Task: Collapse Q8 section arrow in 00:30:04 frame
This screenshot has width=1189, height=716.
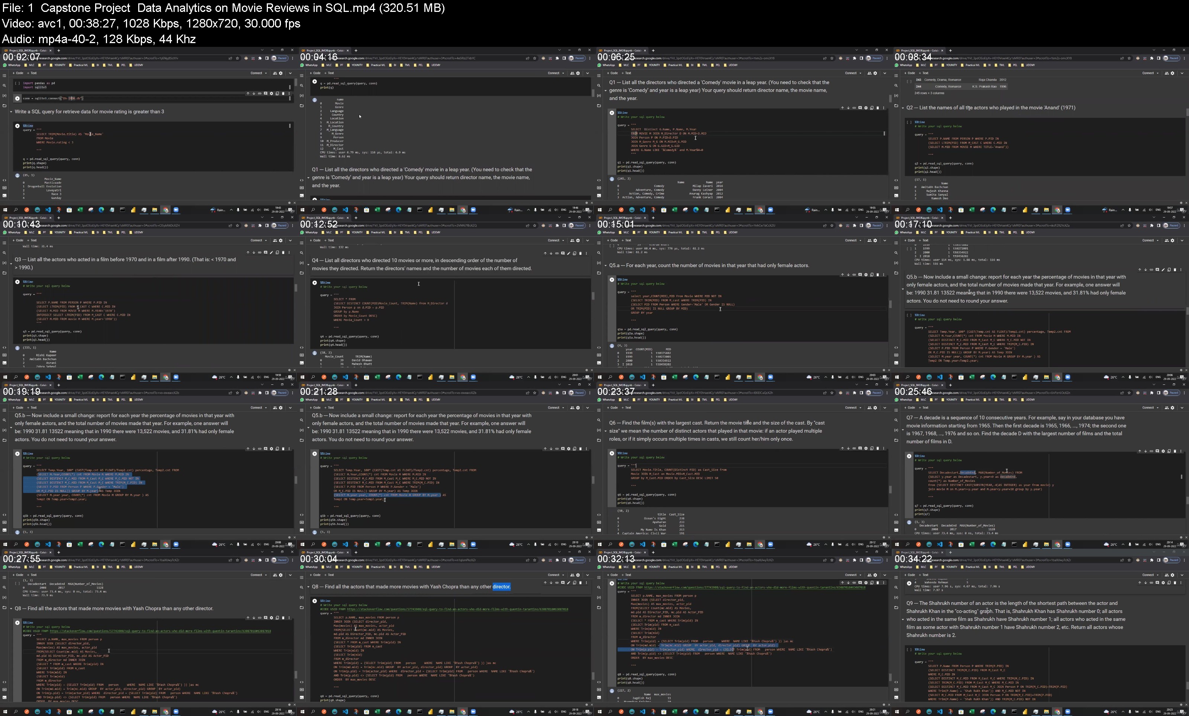Action: point(308,587)
